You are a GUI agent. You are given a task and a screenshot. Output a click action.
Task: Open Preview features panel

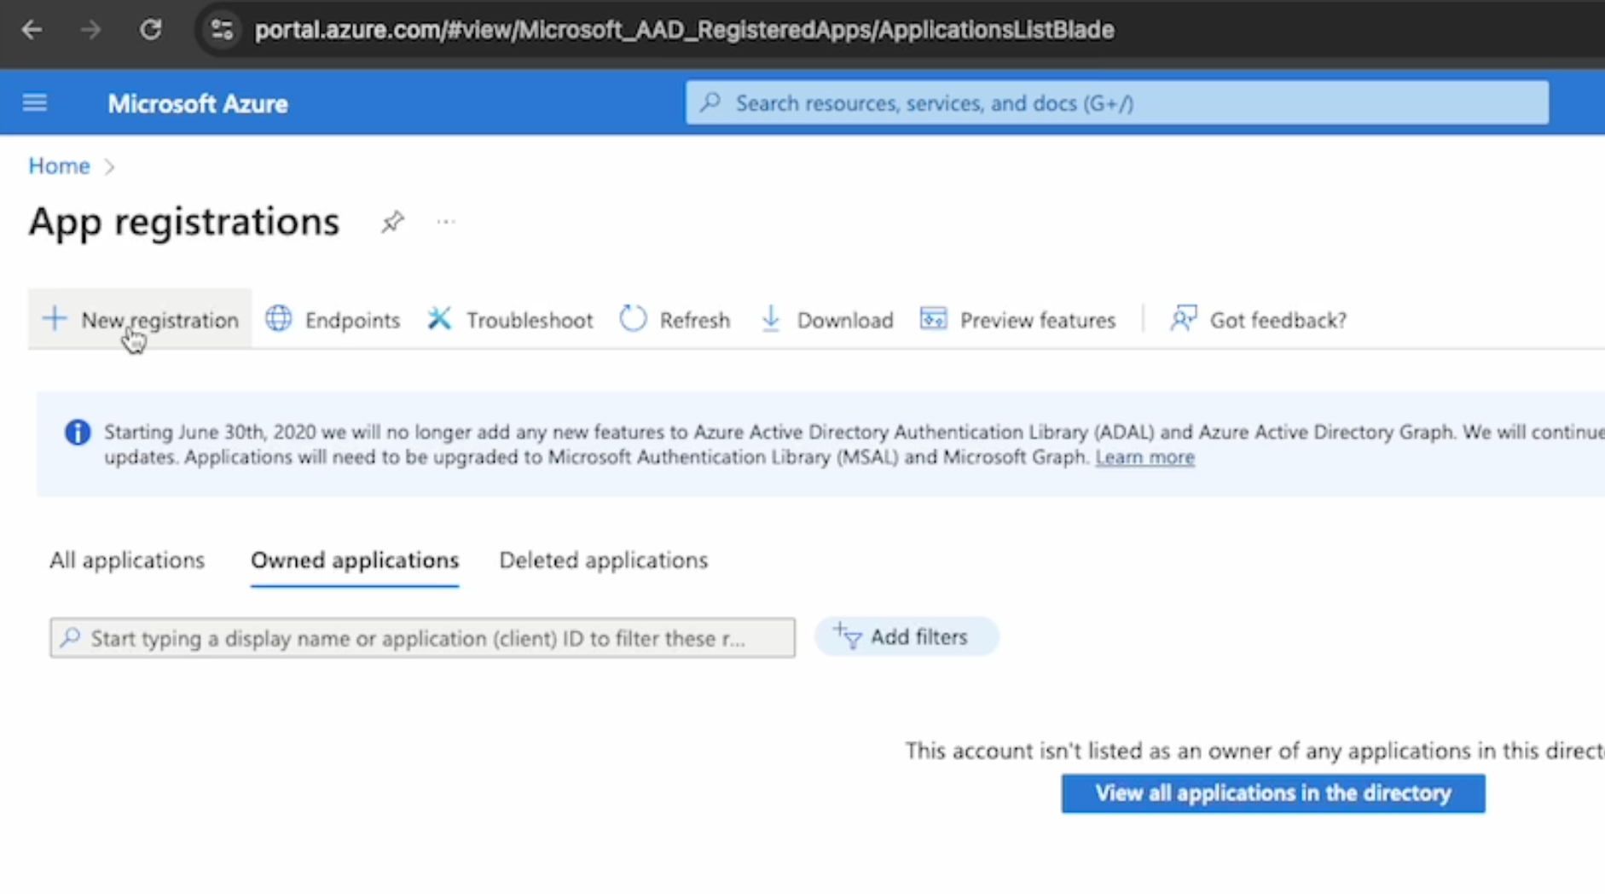(x=1018, y=320)
